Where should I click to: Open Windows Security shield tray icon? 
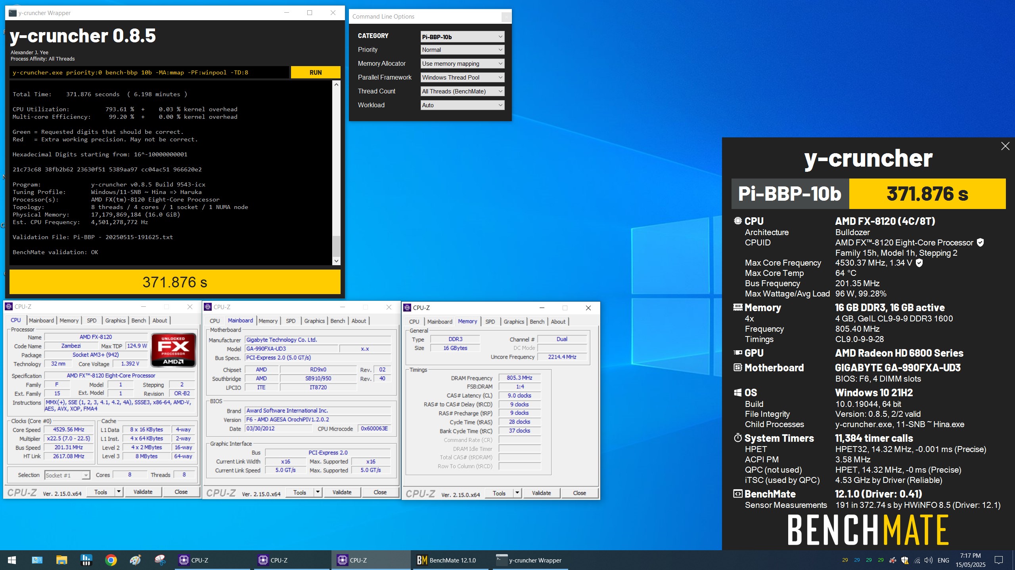click(x=905, y=560)
